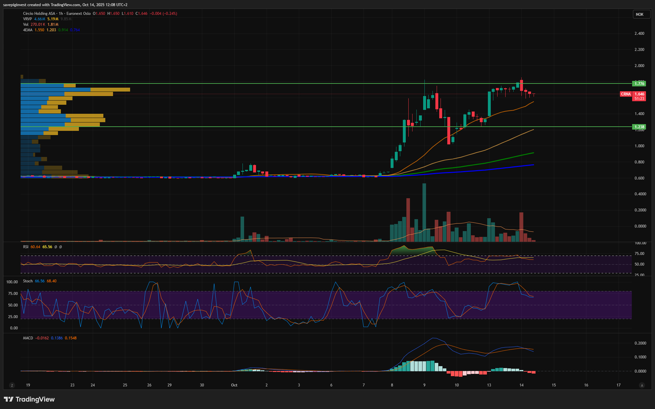Screen dimensions: 655x409
Task: Click the red CRNA symbol tag on price axis
Action: pos(626,94)
